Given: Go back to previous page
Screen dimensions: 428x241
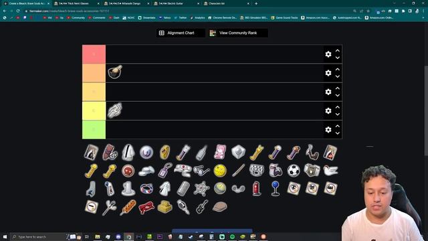Looking at the screenshot, I should coord(5,11).
